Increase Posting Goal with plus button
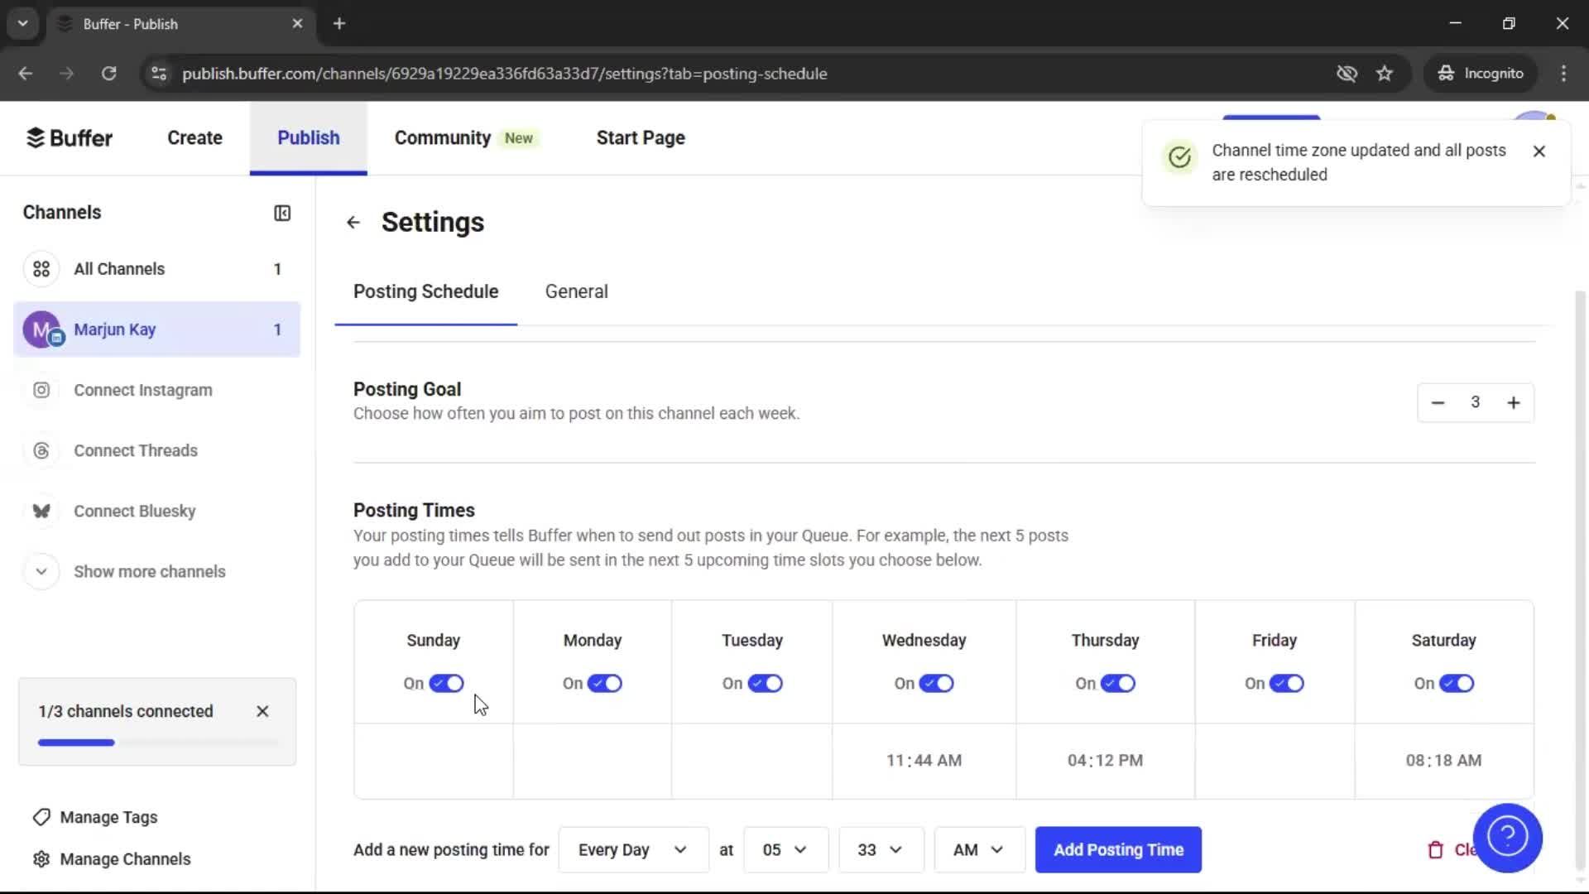1589x894 pixels. point(1515,402)
